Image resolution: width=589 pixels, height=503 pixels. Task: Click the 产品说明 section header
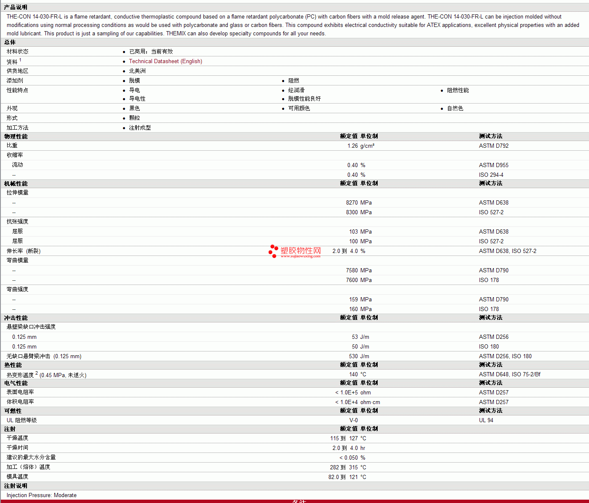(16, 8)
